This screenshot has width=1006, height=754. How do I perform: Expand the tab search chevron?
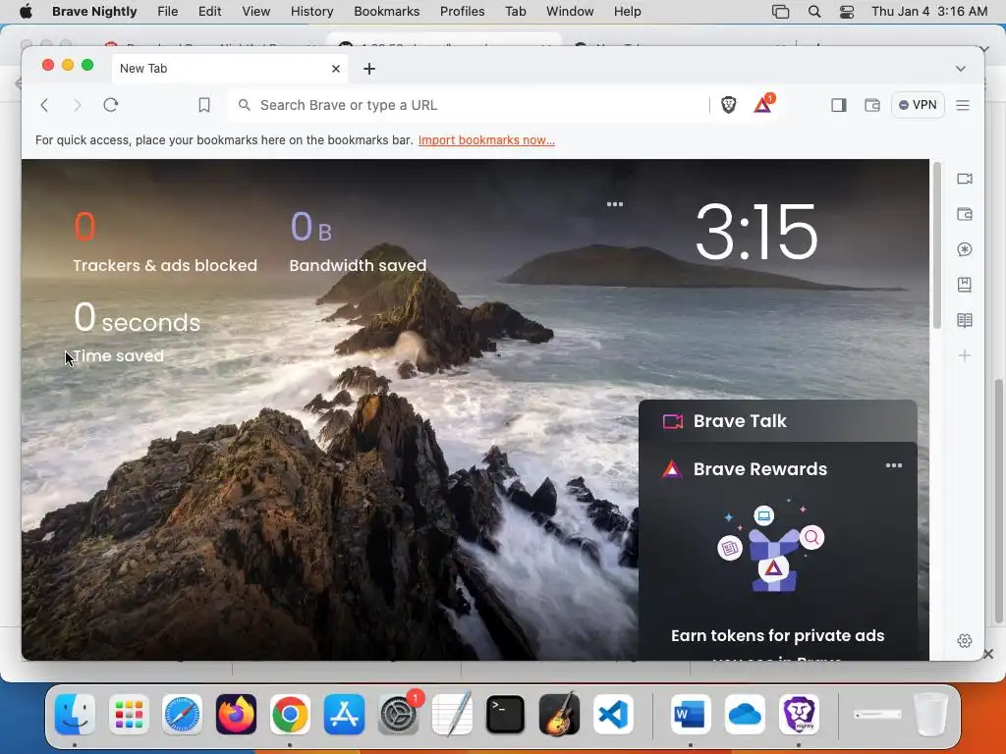(961, 69)
